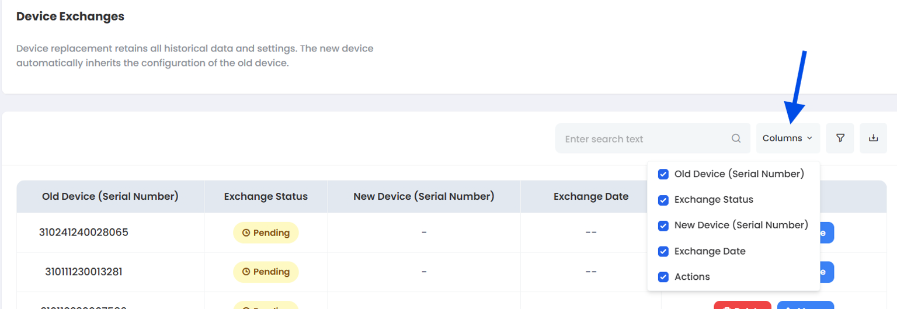Click the chevron arrow beside Columns
The height and width of the screenshot is (309, 897).
click(809, 138)
